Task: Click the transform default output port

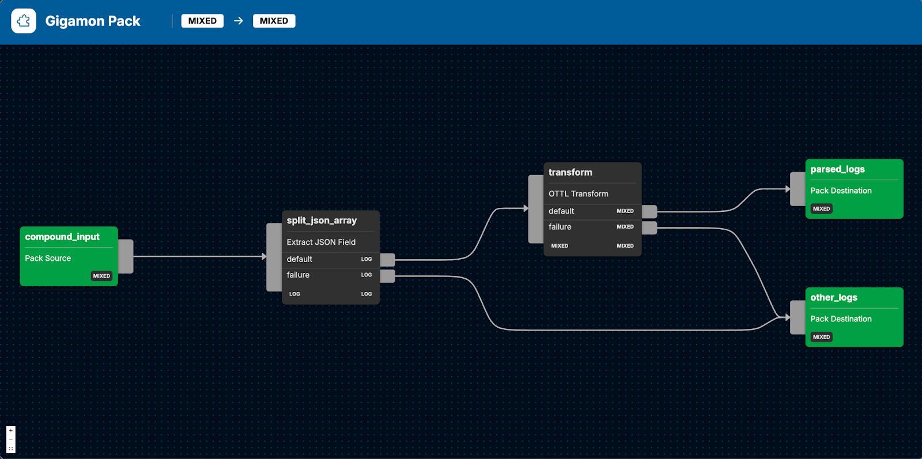Action: [649, 211]
